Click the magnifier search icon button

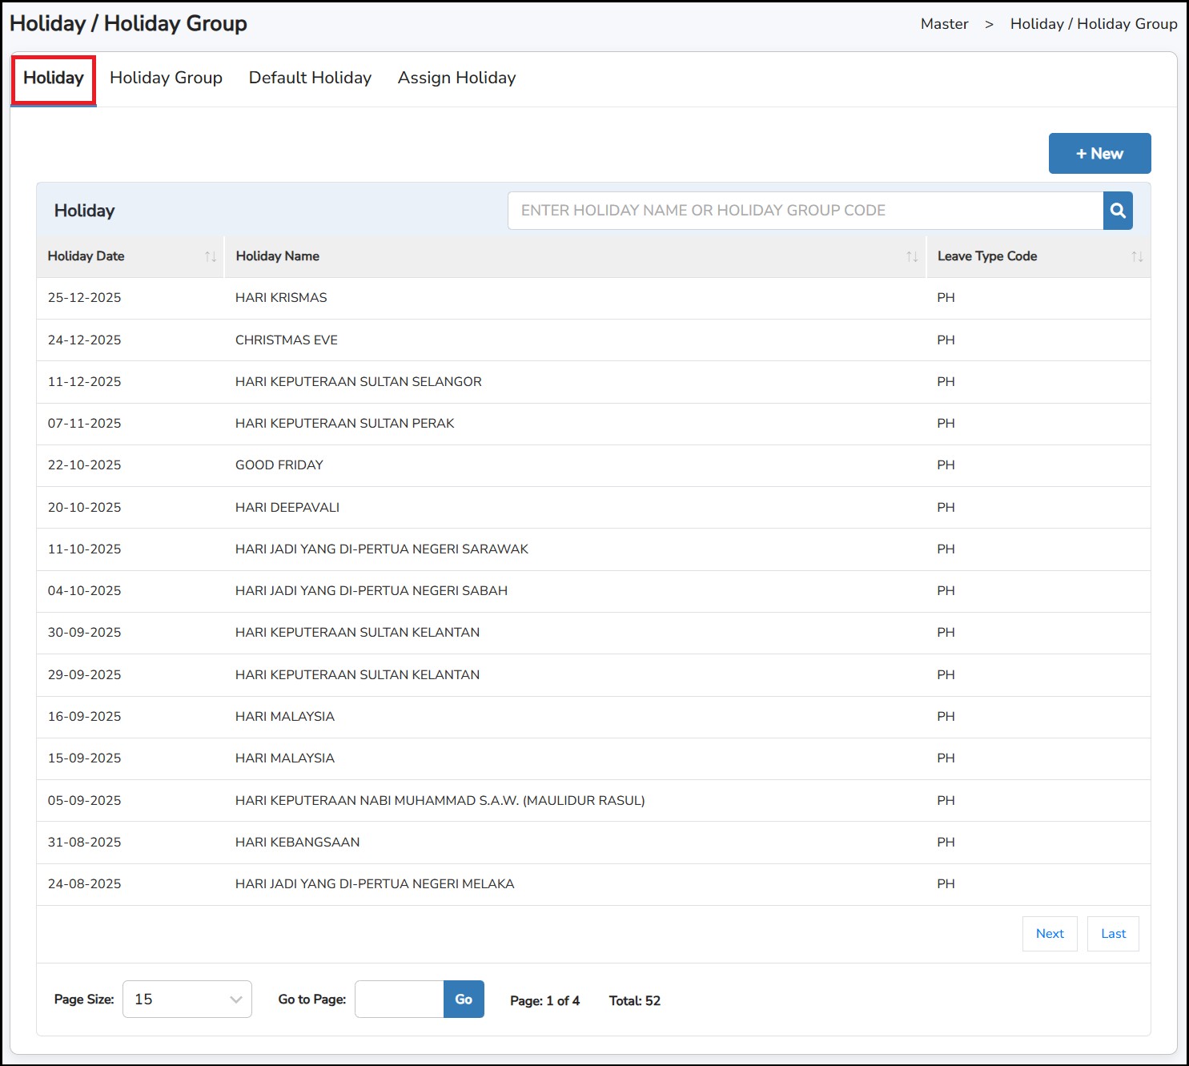point(1118,211)
